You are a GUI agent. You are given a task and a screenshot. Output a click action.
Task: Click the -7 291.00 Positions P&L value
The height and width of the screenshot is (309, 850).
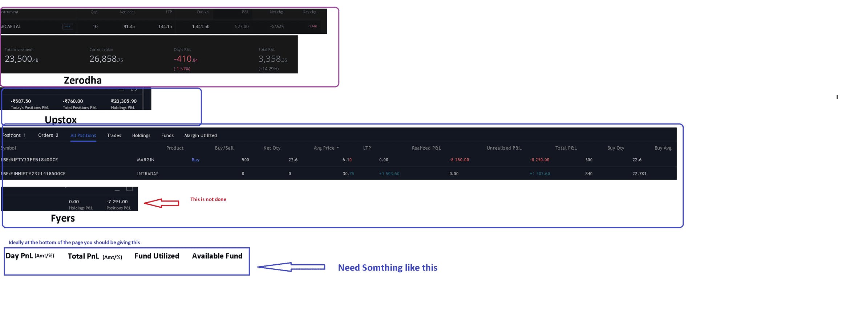click(117, 202)
